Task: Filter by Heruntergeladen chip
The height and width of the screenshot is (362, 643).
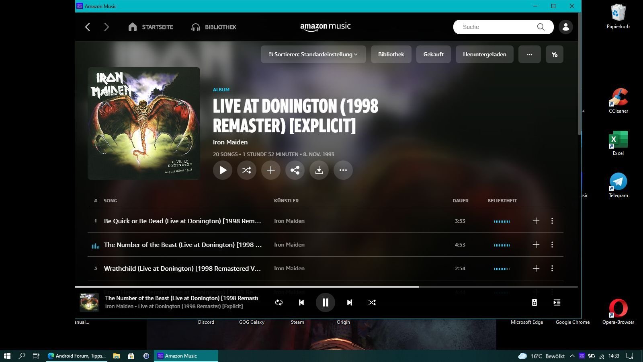Action: tap(484, 54)
